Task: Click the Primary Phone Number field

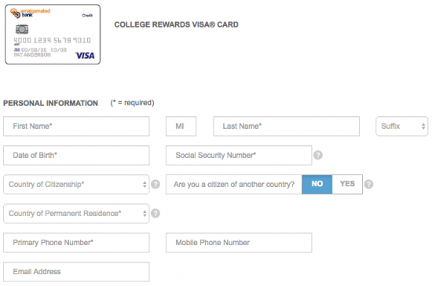Action: 76,243
